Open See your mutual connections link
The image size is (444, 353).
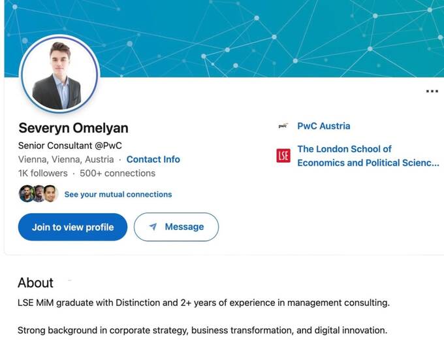click(x=118, y=194)
